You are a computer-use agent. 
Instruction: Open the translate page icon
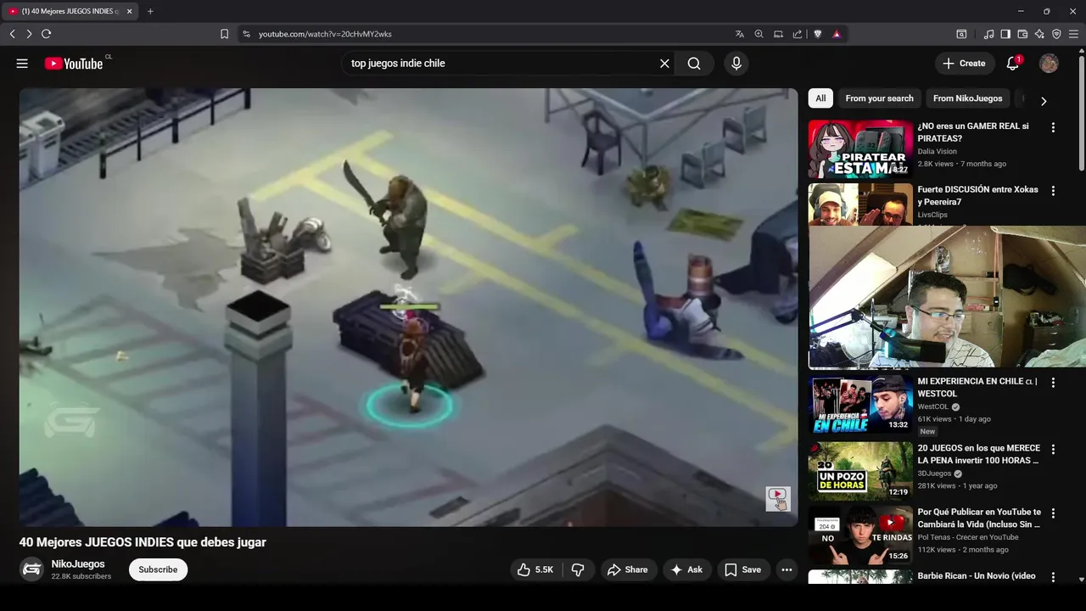click(x=740, y=34)
